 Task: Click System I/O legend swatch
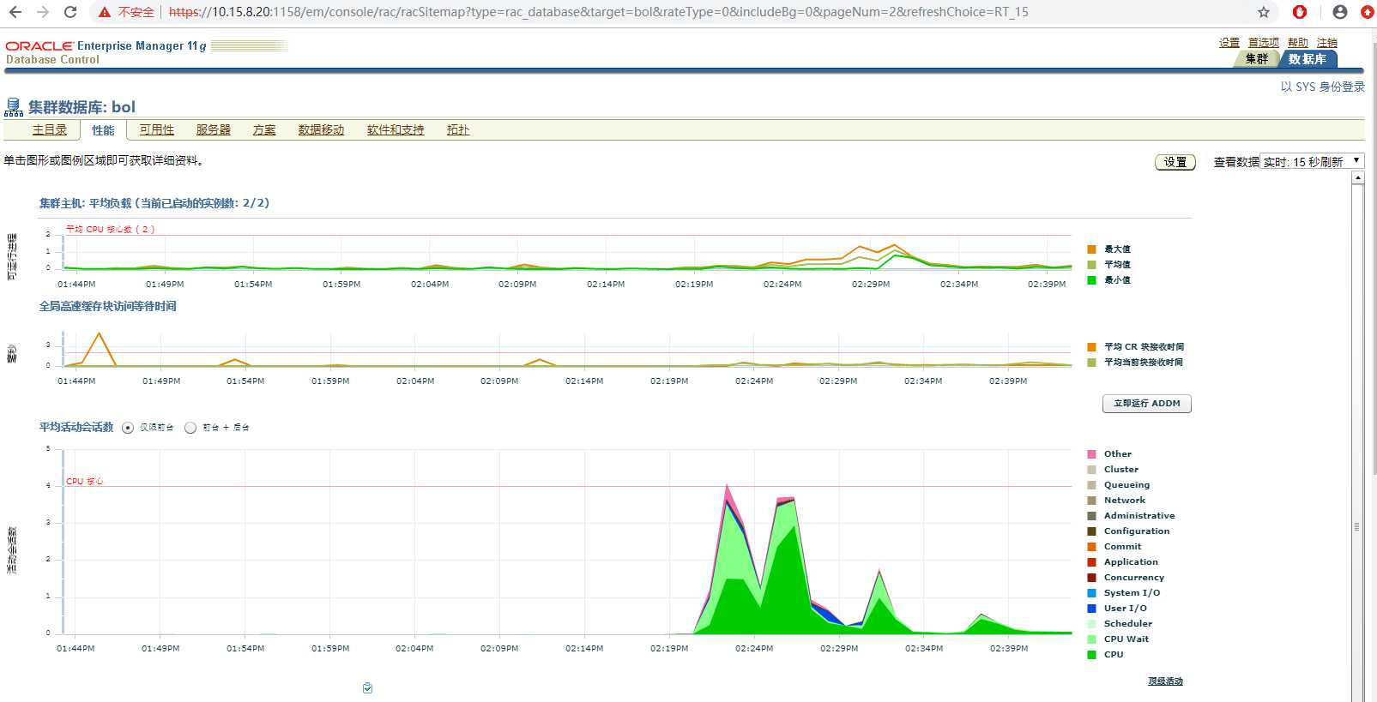pos(1091,593)
